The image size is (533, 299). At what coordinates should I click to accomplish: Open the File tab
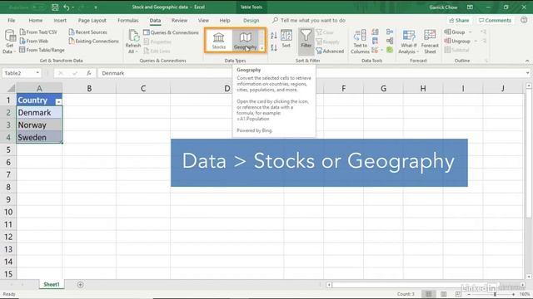pos(12,20)
